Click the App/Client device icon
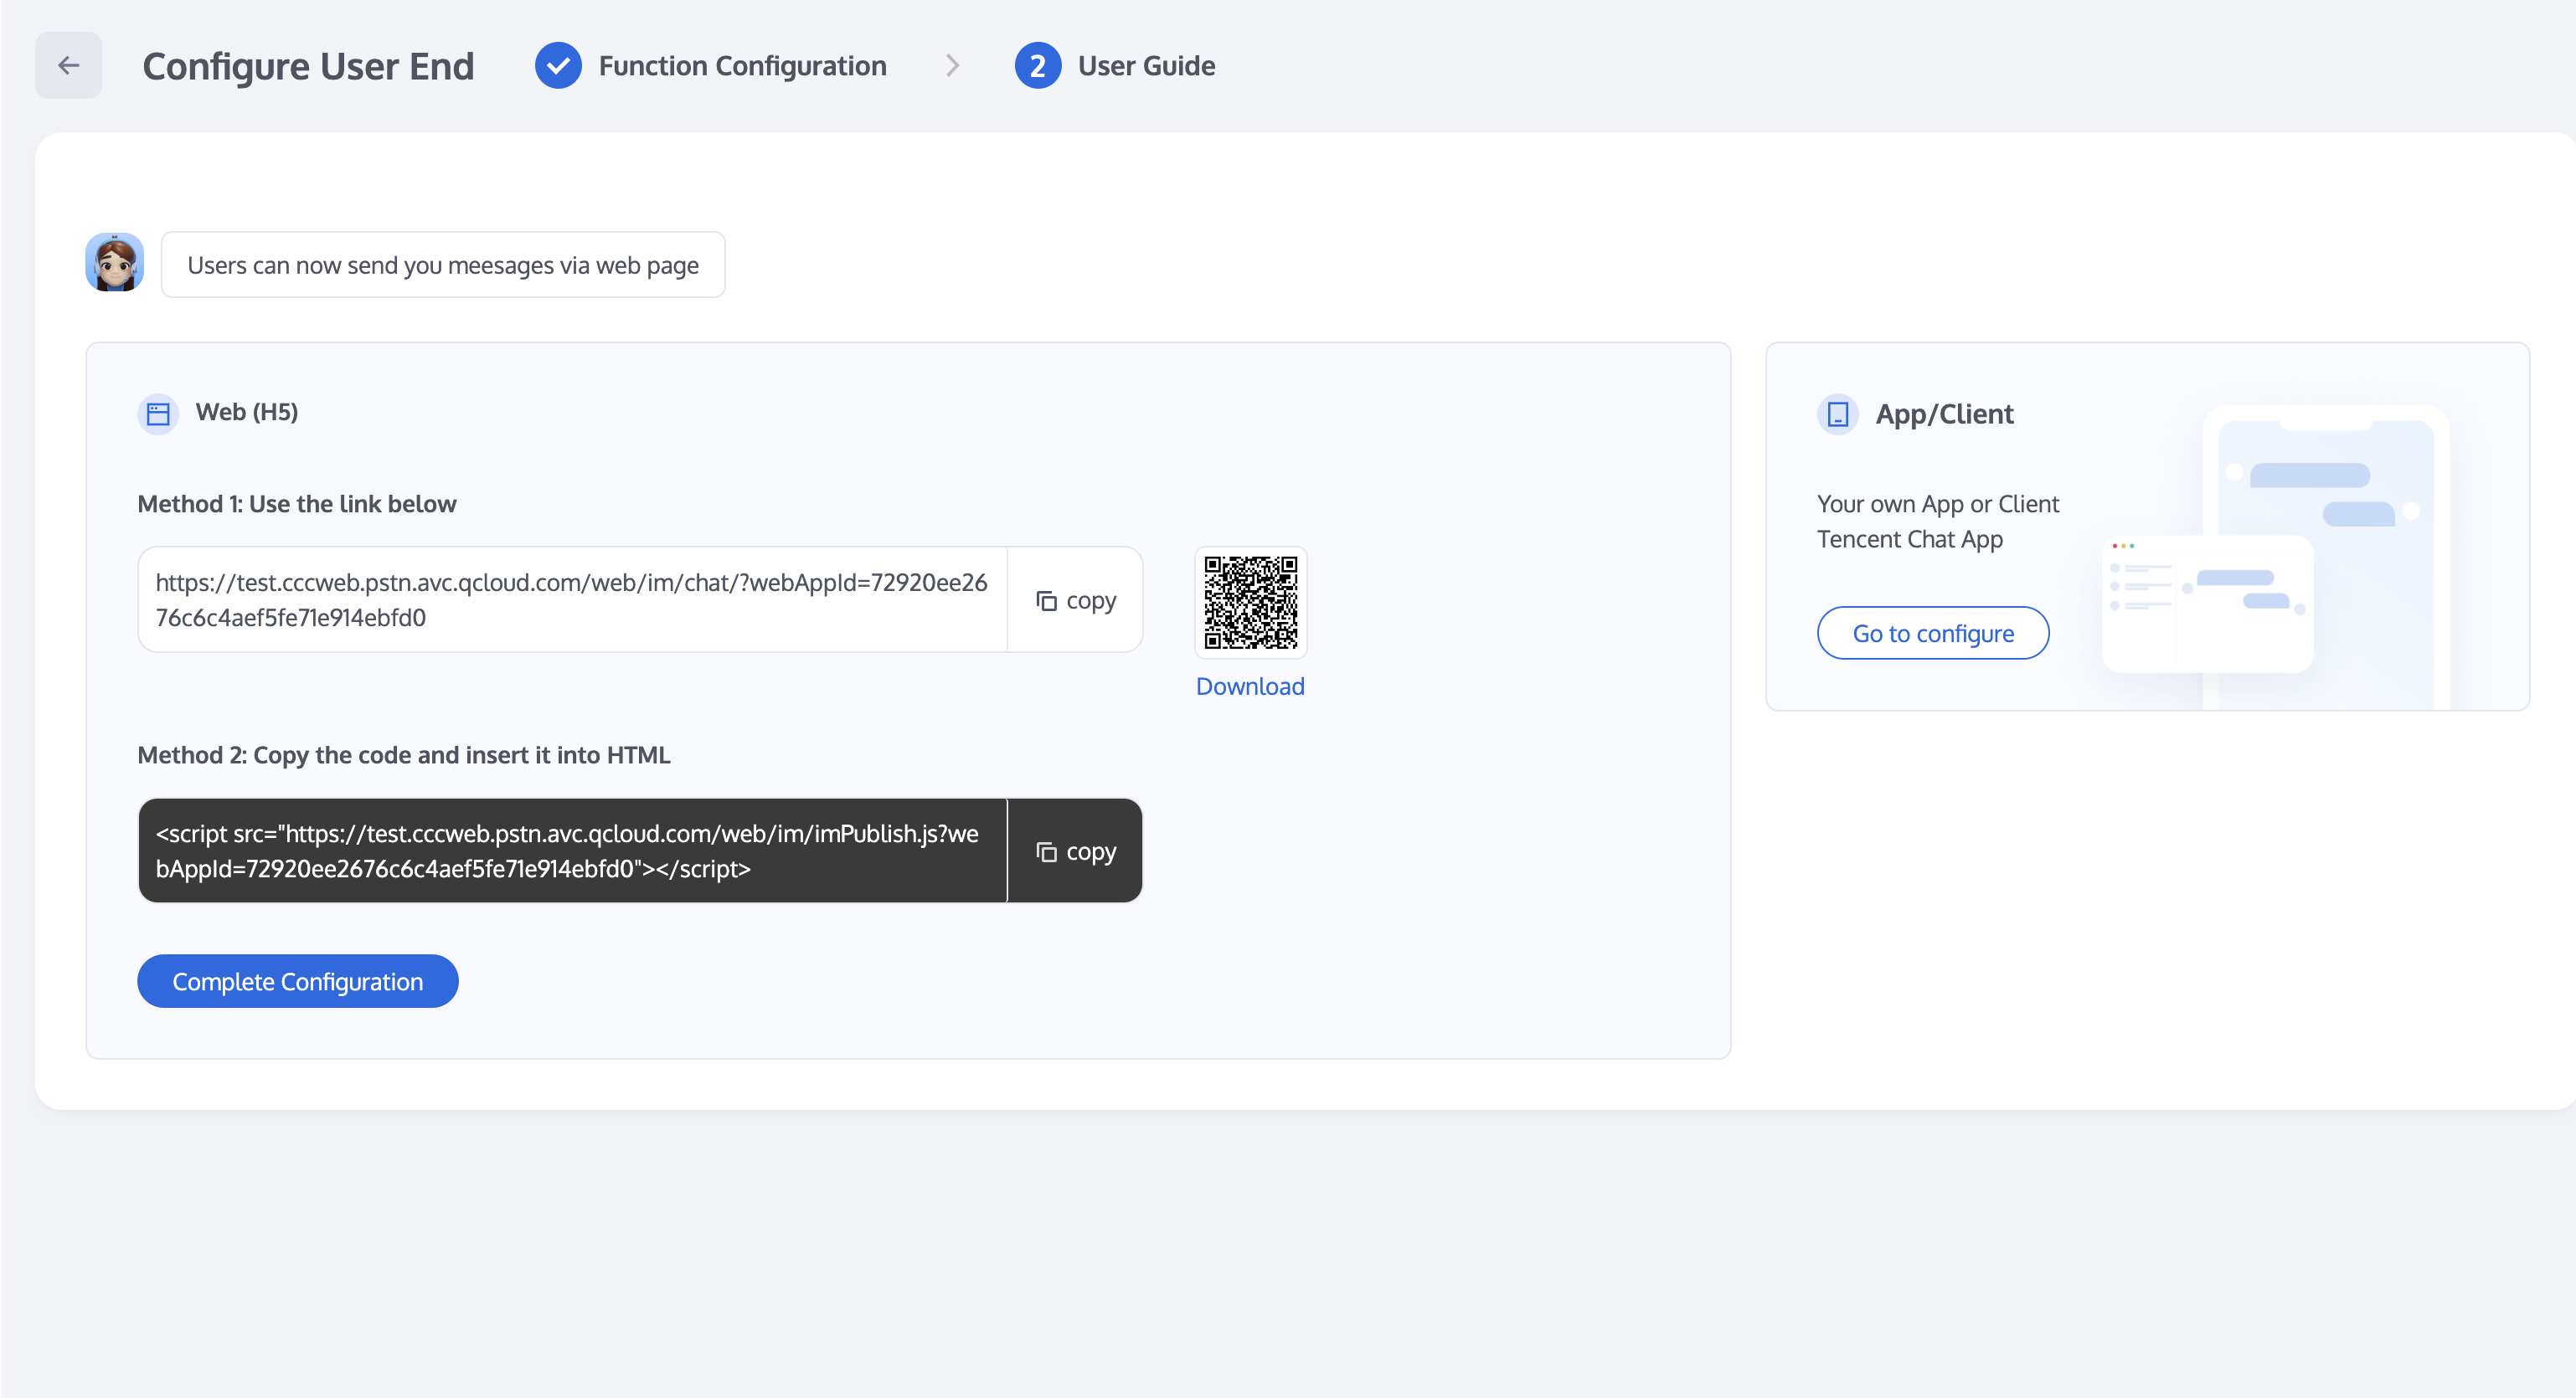The height and width of the screenshot is (1398, 2576). coord(1837,414)
